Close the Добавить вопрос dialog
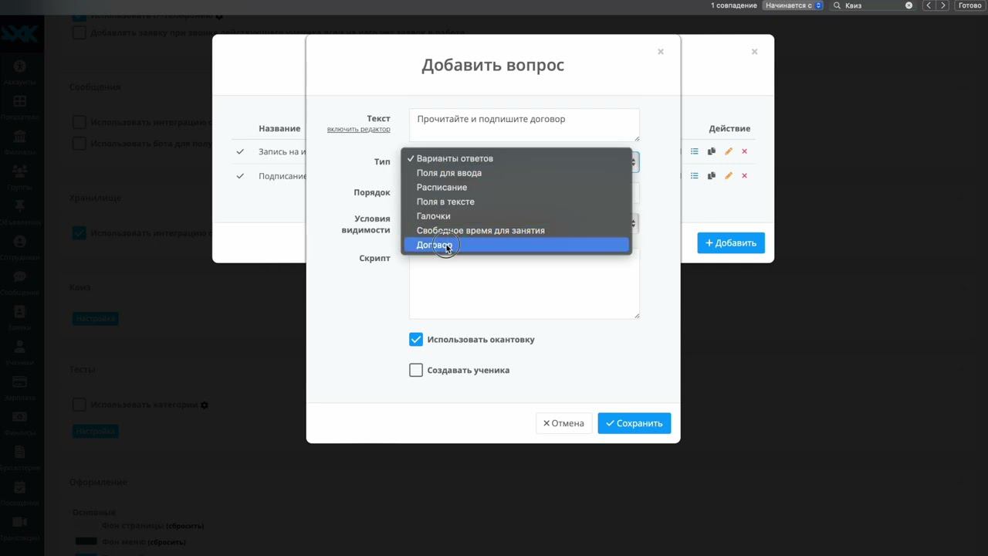Viewport: 988px width, 556px height. point(661,52)
